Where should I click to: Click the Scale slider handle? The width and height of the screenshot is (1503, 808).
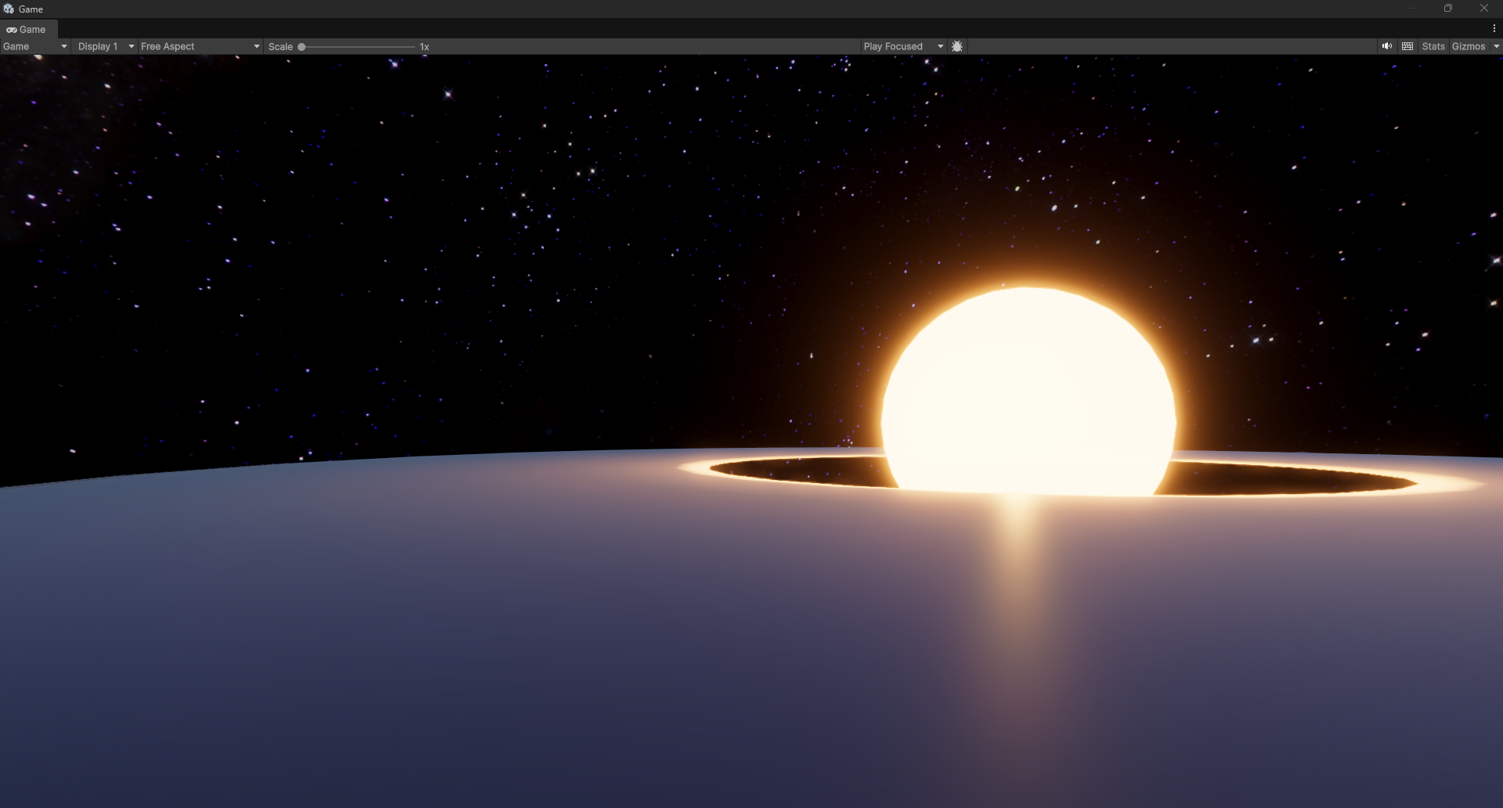[302, 47]
